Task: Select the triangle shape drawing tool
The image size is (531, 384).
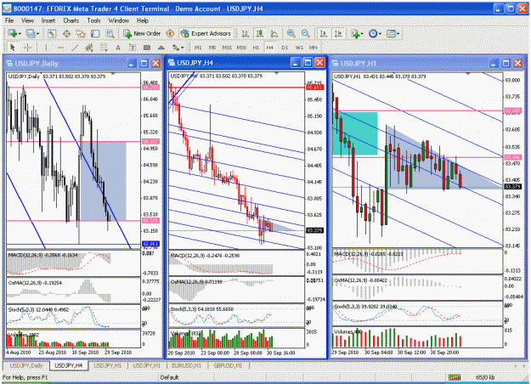Action: (161, 48)
